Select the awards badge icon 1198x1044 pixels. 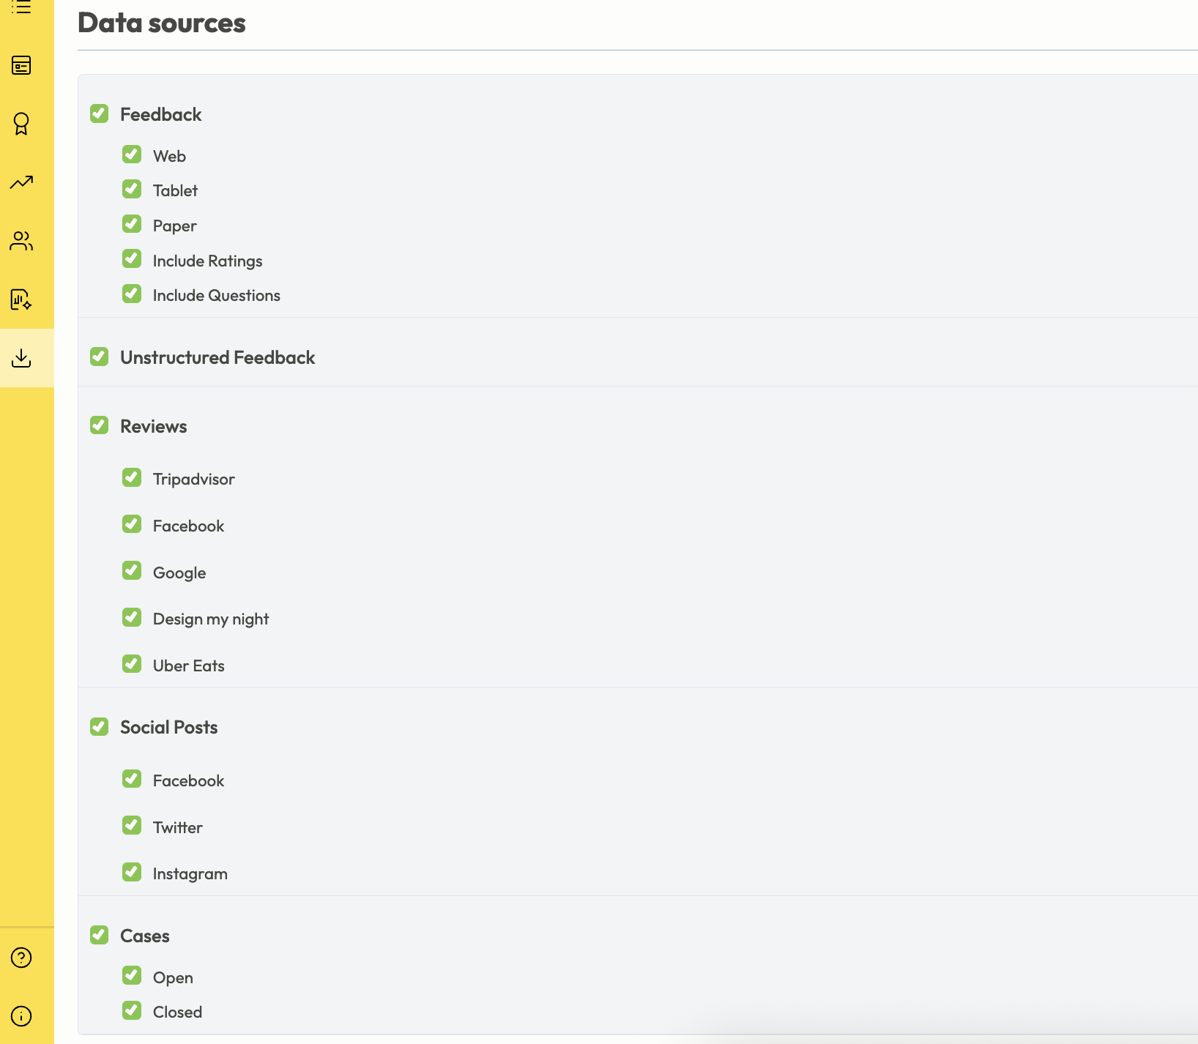tap(21, 124)
